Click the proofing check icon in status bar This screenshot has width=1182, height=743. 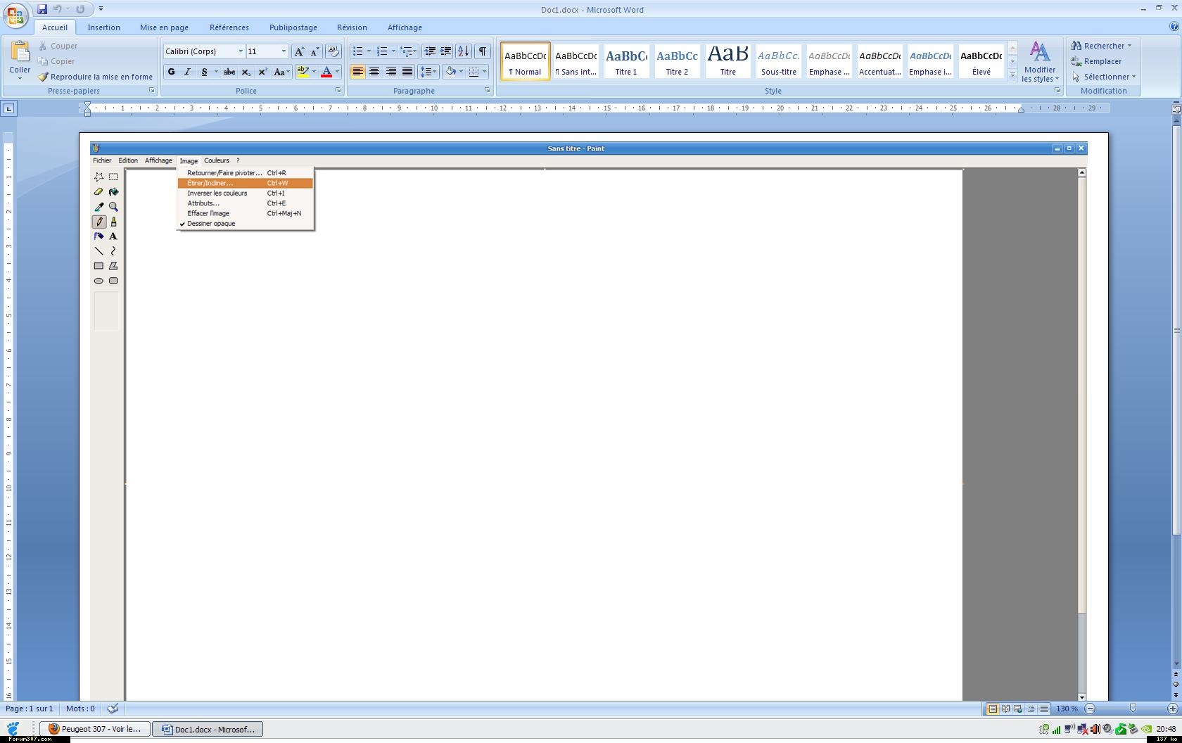point(113,709)
